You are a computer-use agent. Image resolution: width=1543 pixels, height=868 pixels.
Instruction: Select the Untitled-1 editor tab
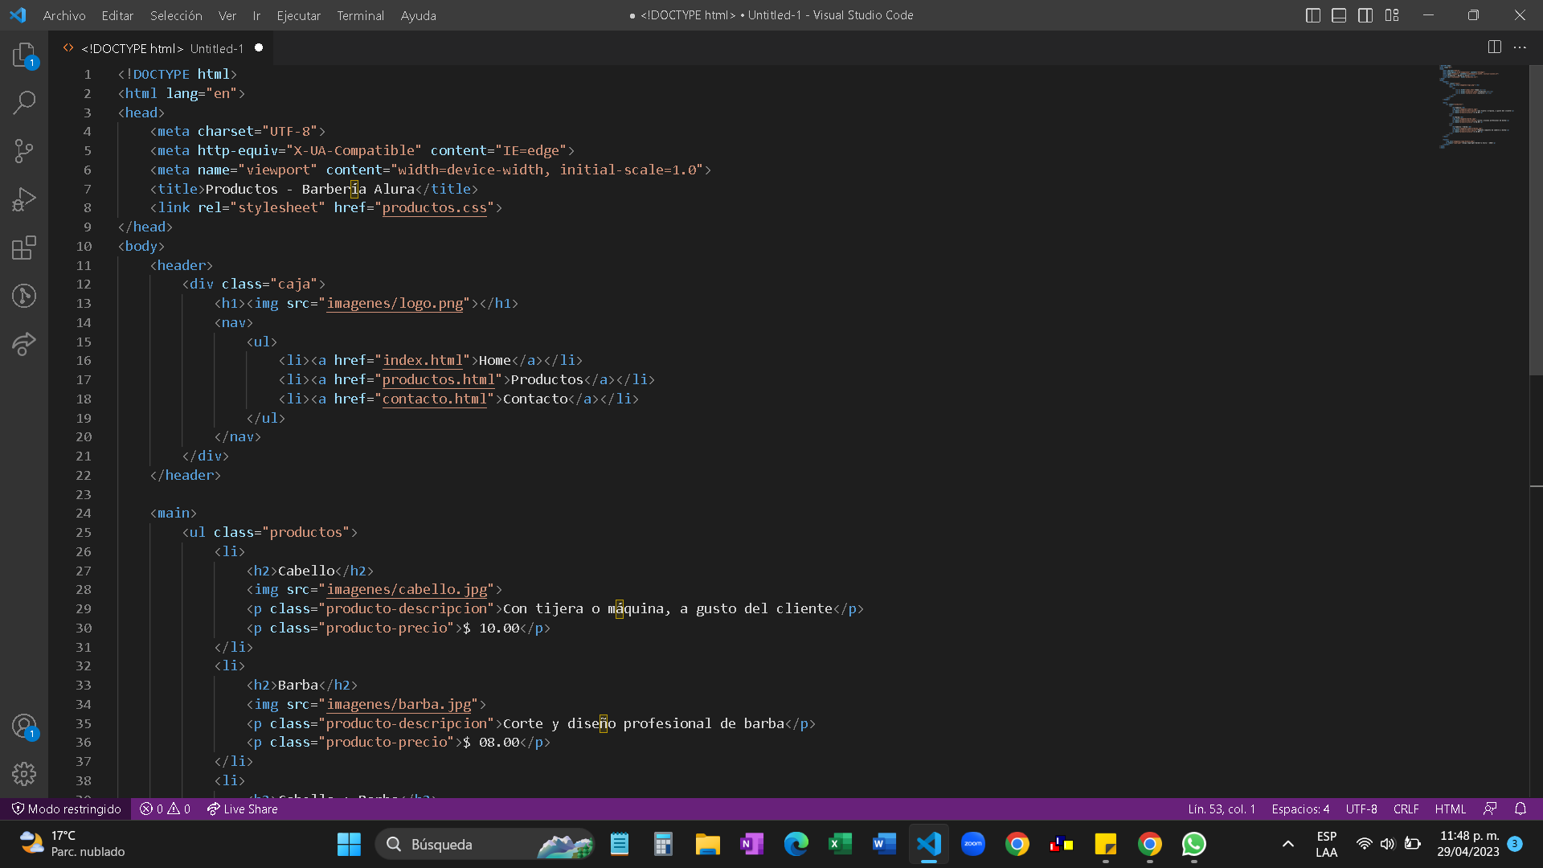(161, 48)
